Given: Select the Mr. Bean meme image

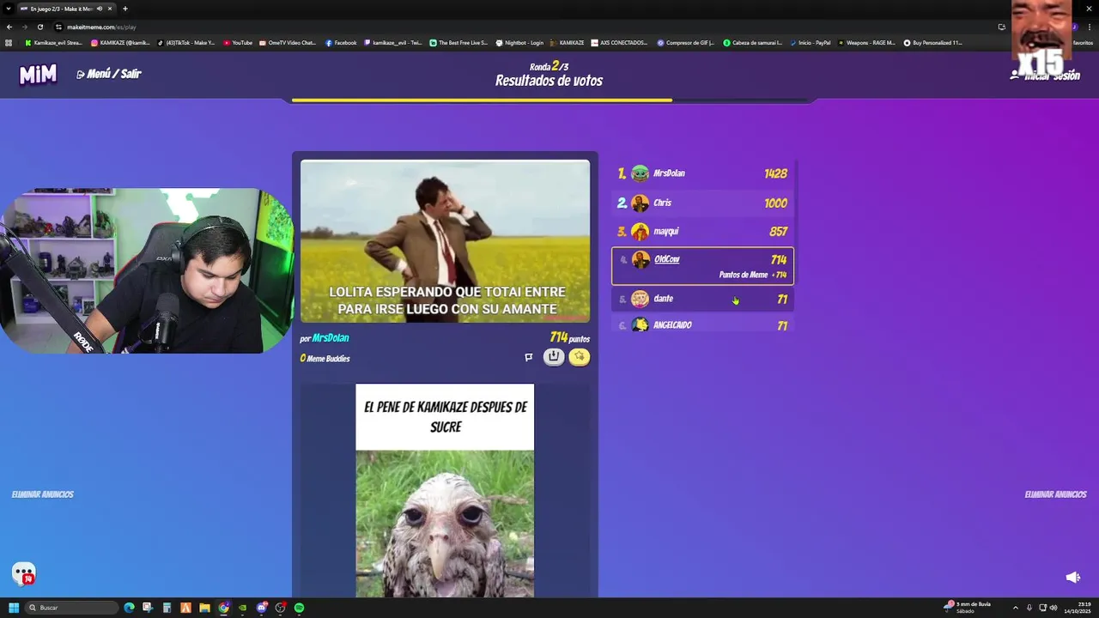Looking at the screenshot, I should [445, 241].
